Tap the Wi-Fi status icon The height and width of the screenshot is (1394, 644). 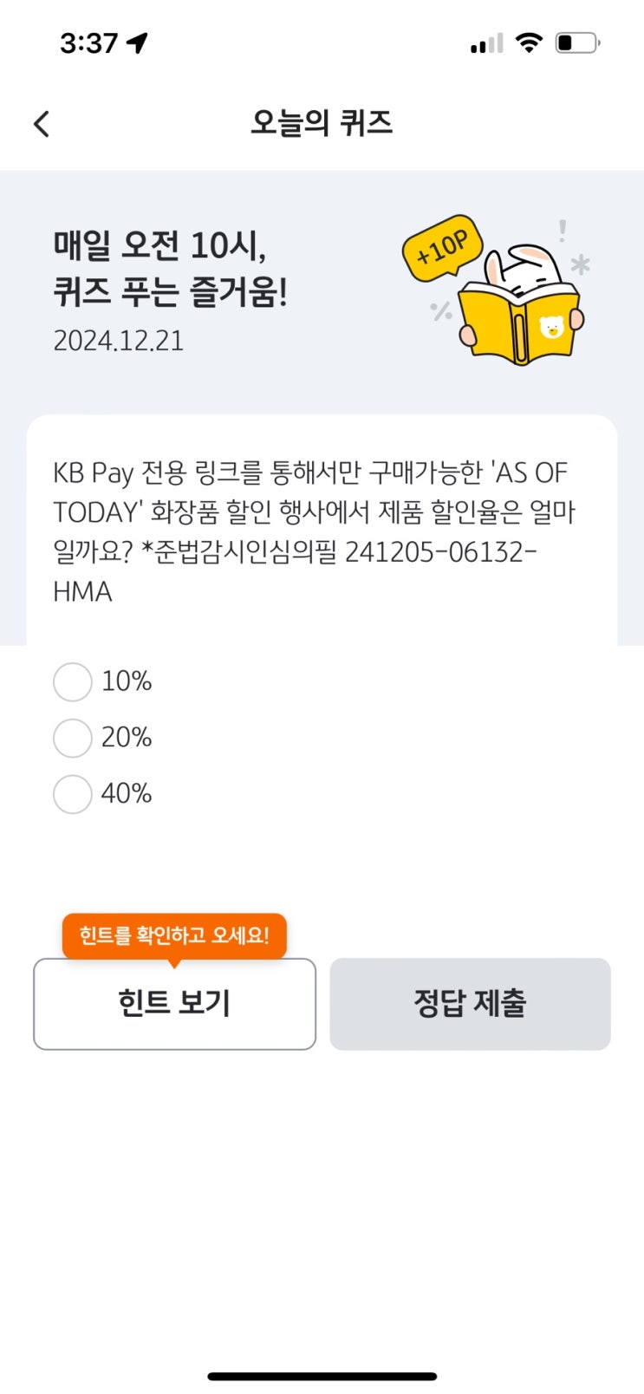529,42
